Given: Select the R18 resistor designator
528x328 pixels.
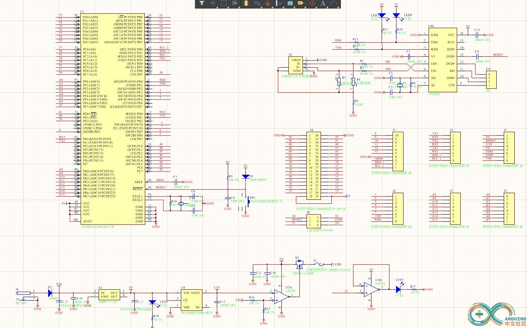Looking at the screenshot, I should (156, 316).
